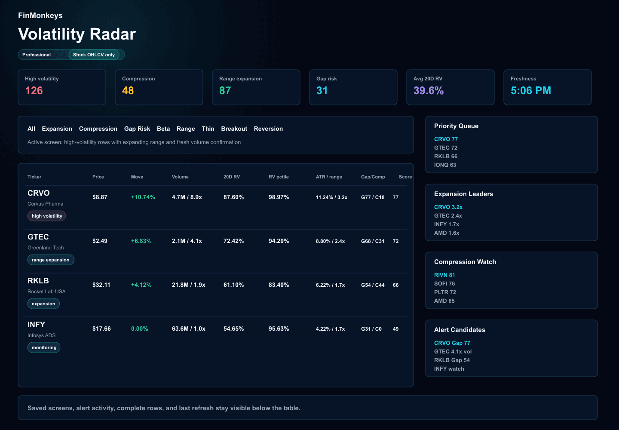Open INFY watch alert candidate
The height and width of the screenshot is (430, 619).
pyautogui.click(x=449, y=369)
